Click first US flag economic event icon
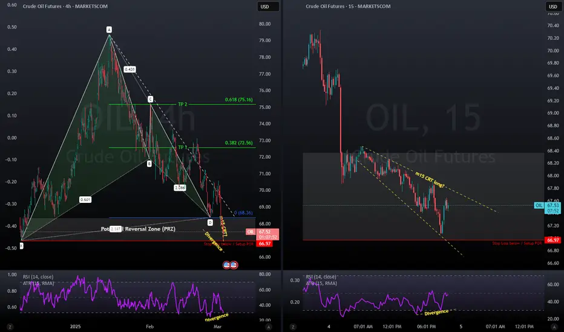564x332 pixels. point(226,265)
